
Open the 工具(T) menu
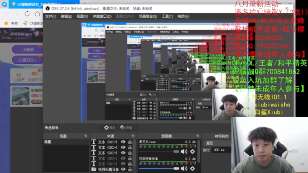point(167,17)
